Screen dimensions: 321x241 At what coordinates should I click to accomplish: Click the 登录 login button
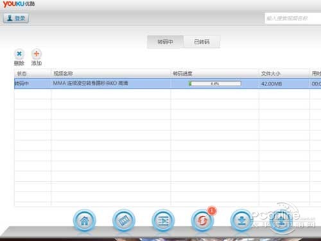coord(16,18)
